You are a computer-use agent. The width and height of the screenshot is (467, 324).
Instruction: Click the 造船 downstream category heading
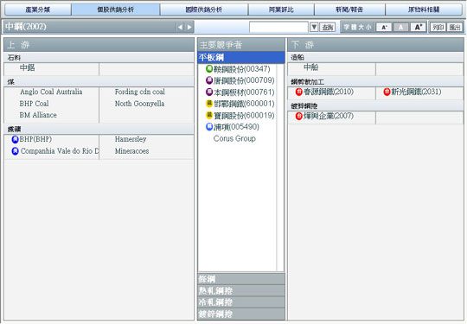297,57
